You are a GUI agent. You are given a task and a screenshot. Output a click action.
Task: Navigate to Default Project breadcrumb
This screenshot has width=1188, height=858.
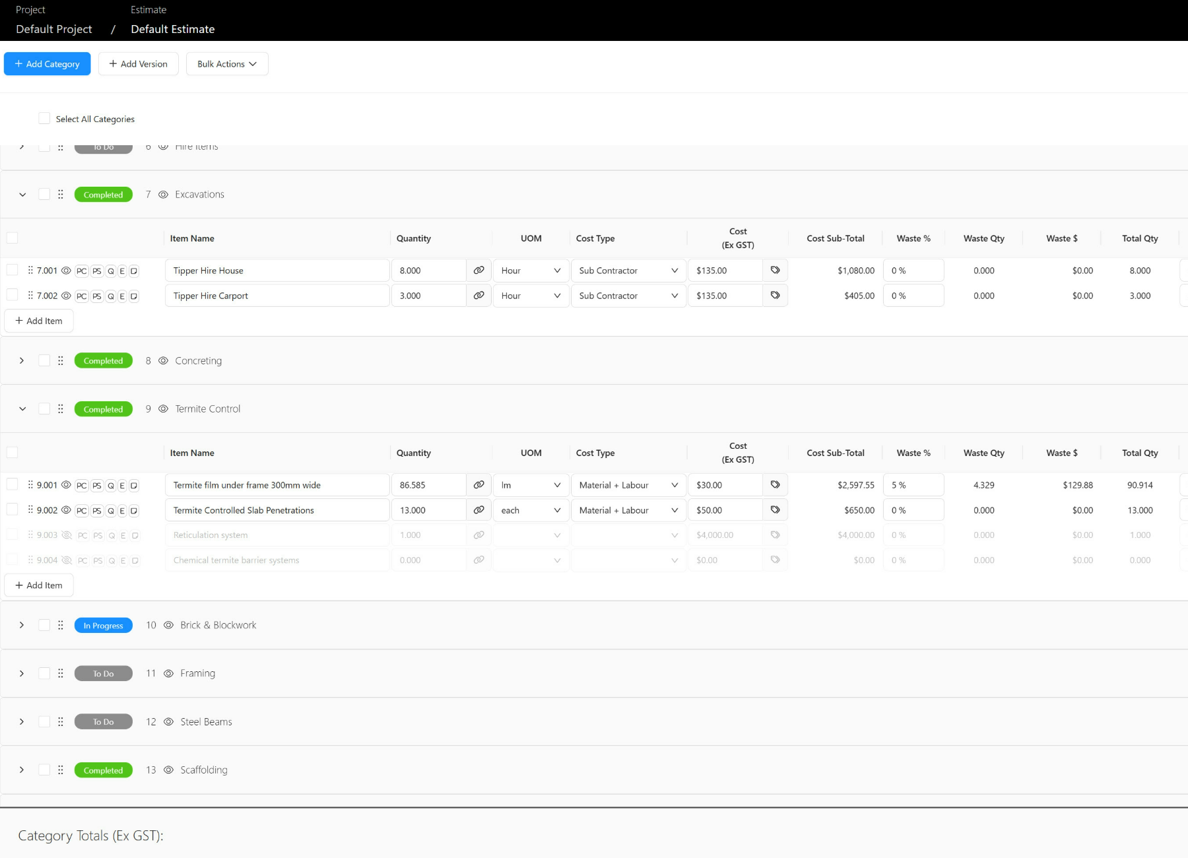pos(53,28)
